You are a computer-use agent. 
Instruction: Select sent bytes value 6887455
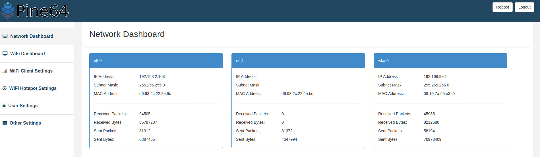[x=147, y=139]
